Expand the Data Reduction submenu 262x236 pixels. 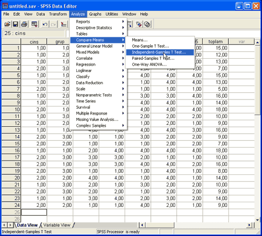pyautogui.click(x=98, y=83)
